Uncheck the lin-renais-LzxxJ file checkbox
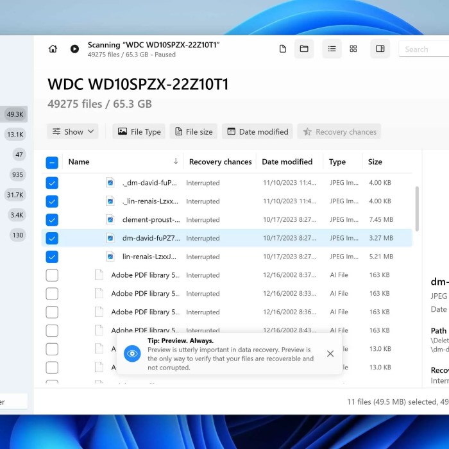The image size is (449, 449). click(52, 257)
